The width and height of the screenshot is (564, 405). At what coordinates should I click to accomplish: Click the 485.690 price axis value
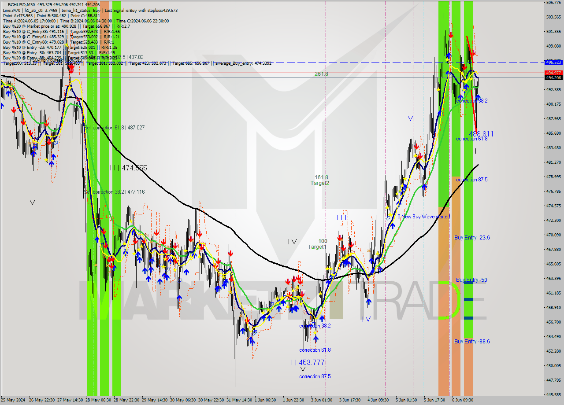553,133
